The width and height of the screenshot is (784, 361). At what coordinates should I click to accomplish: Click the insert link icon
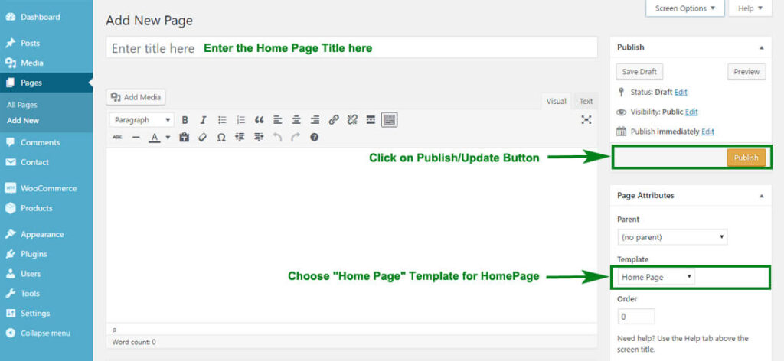(334, 120)
